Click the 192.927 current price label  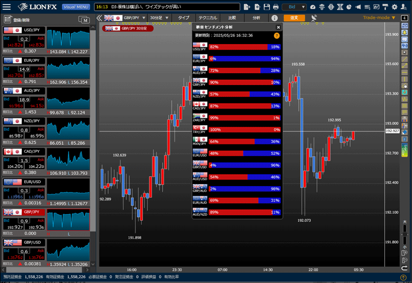pyautogui.click(x=392, y=131)
